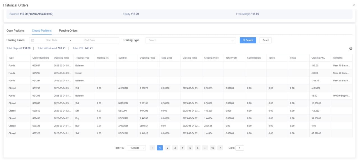Viewport: 359px width, 163px height.
Task: Close the Historical Orders window
Action: [354, 5]
